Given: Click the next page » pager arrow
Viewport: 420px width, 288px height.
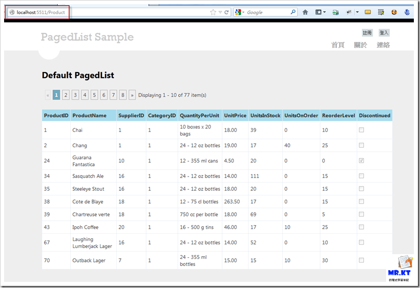Looking at the screenshot, I should click(132, 95).
